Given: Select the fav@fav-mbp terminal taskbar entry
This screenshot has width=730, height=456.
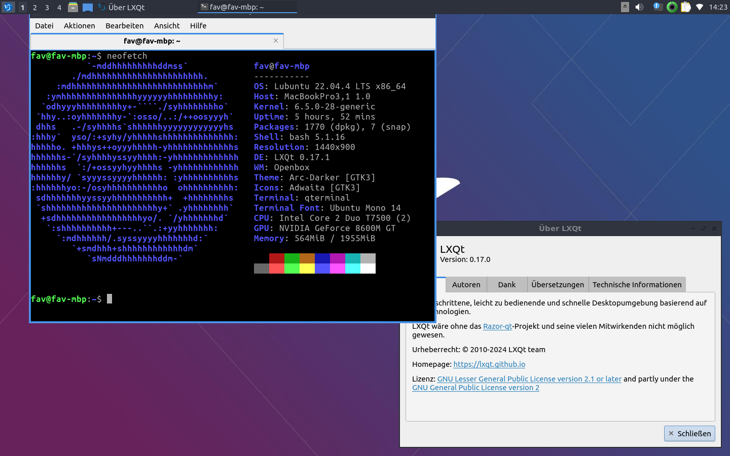Looking at the screenshot, I should coord(247,7).
